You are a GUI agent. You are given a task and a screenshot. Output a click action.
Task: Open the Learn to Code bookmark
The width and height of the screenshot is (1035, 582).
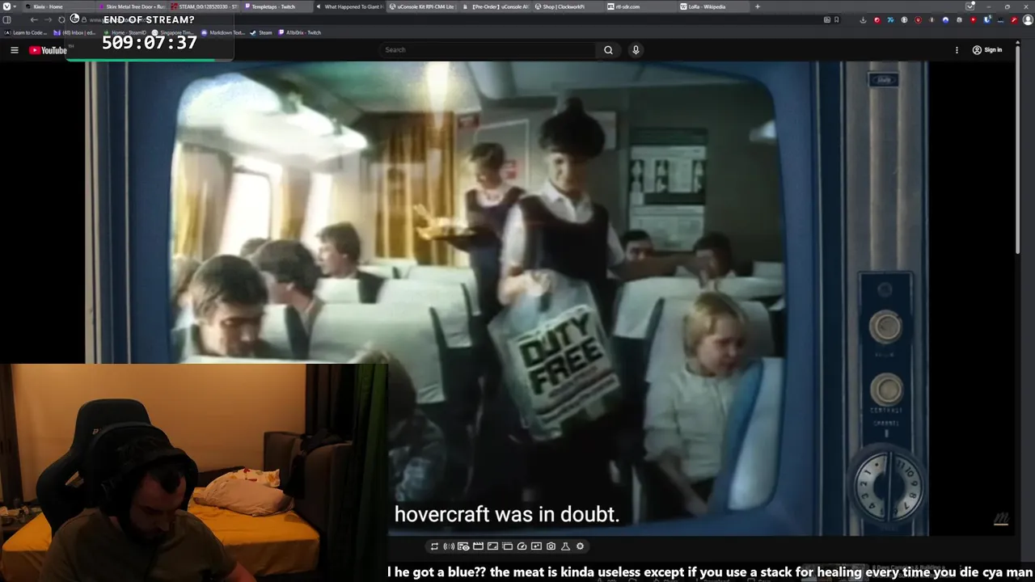click(26, 32)
